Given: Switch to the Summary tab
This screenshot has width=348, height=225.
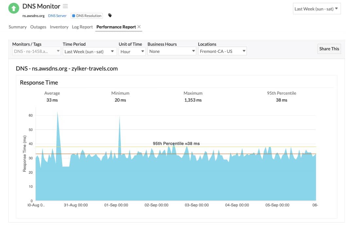Looking at the screenshot, I should click(x=18, y=27).
